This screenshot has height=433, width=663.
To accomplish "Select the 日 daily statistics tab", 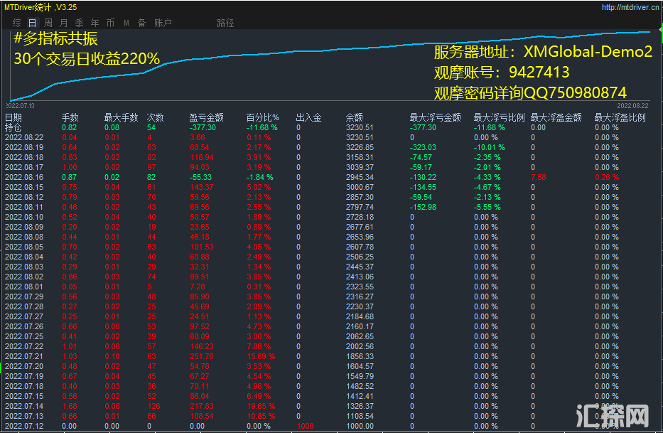I will pyautogui.click(x=32, y=23).
